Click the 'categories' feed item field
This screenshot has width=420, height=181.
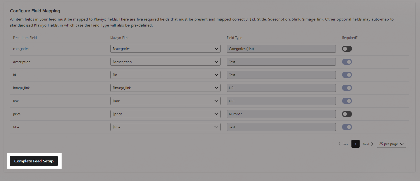click(21, 49)
